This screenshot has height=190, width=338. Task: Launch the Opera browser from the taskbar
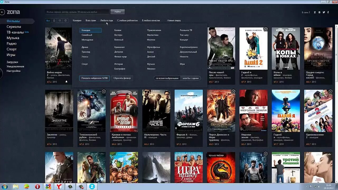(37, 187)
